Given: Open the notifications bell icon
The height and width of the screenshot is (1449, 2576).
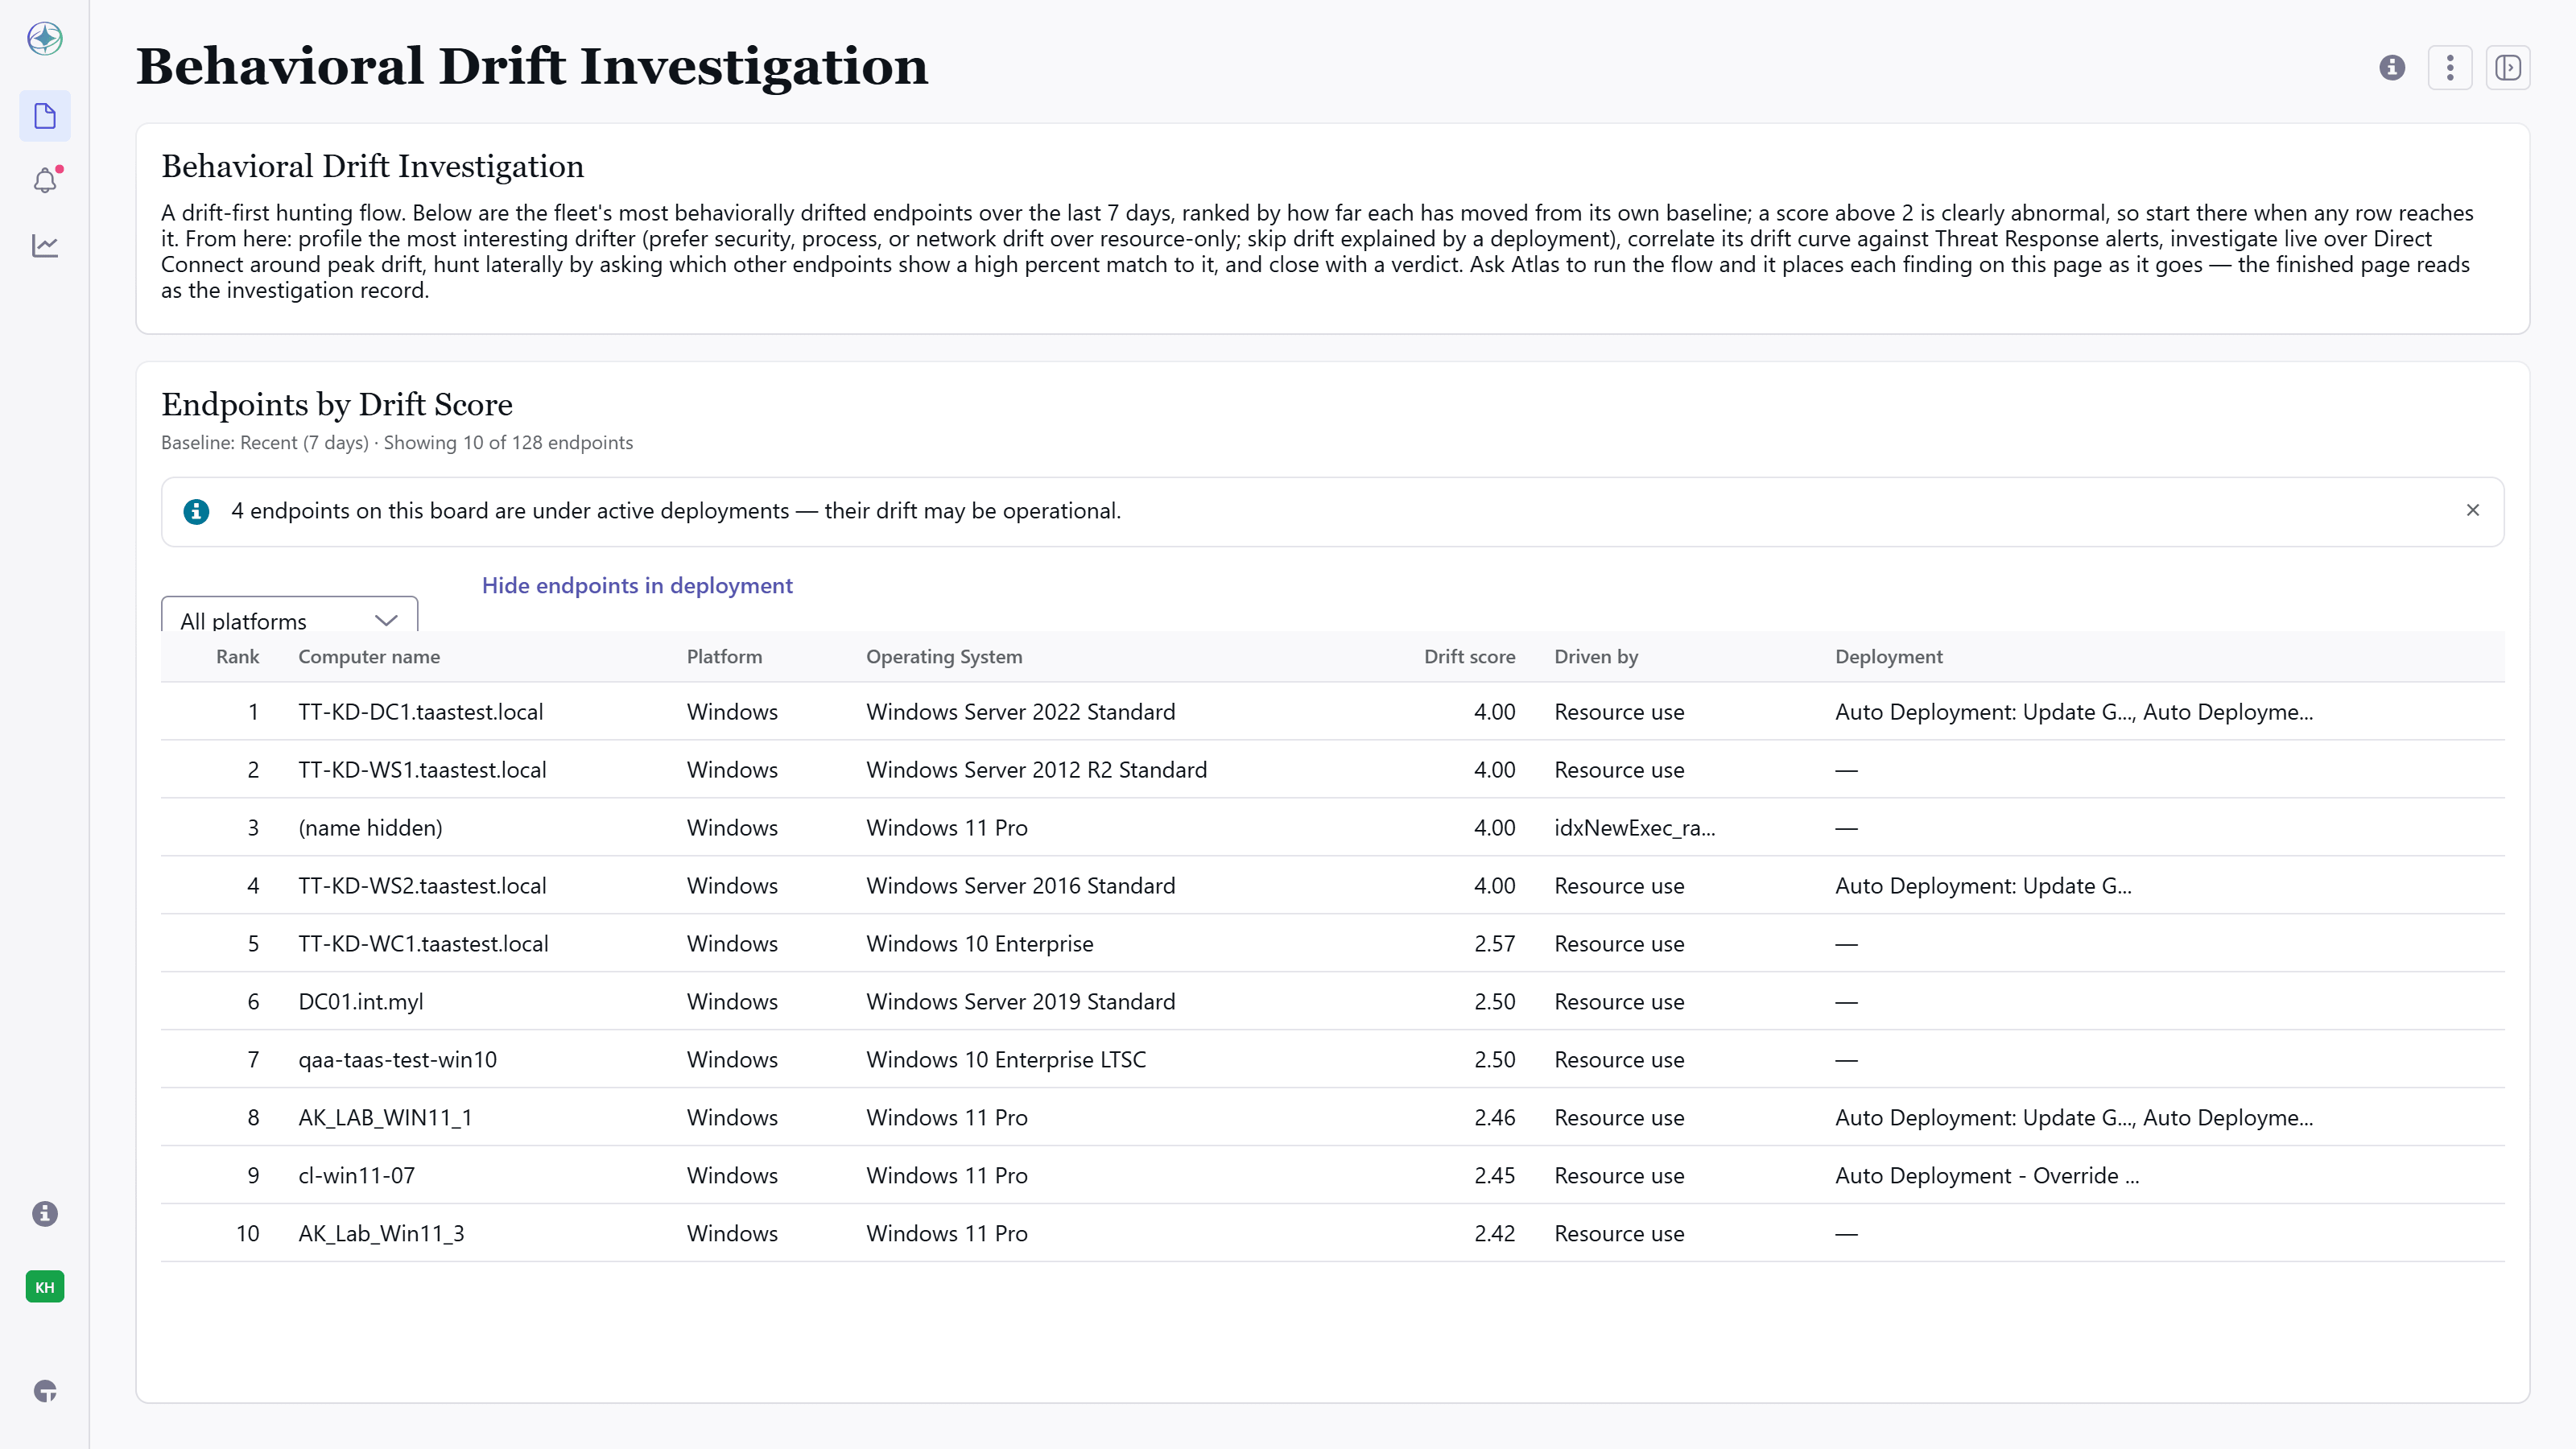Looking at the screenshot, I should coord(45,180).
